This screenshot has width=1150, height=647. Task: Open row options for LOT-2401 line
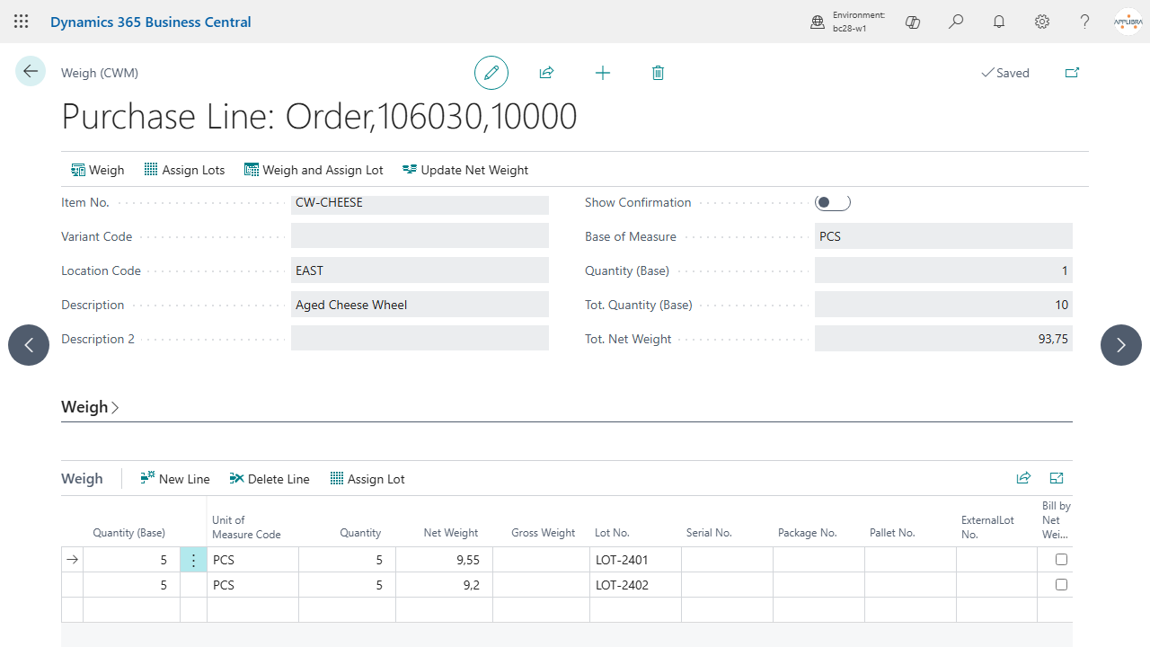[194, 560]
